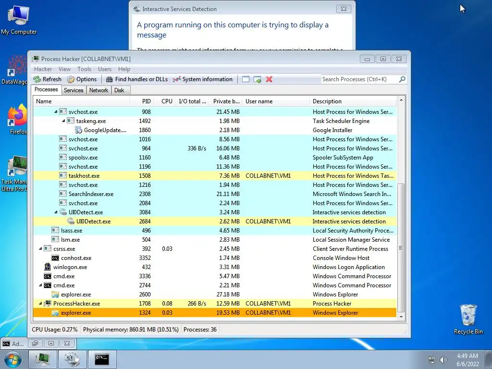Image resolution: width=492 pixels, height=369 pixels.
Task: Click the volume speaker tray icon
Action: (443, 360)
